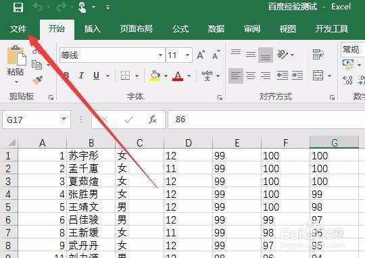Open the 数据 (Data) tab
Viewport: 365px width, 258px height.
coord(216,29)
